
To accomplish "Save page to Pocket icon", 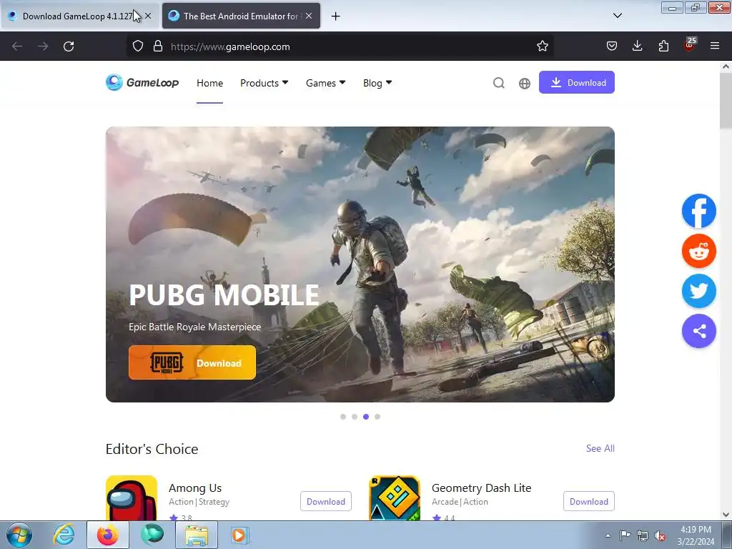I will pyautogui.click(x=612, y=46).
